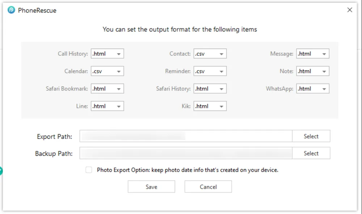Viewport: 362px width, 214px height.
Task: Save the output format settings
Action: coord(151,187)
